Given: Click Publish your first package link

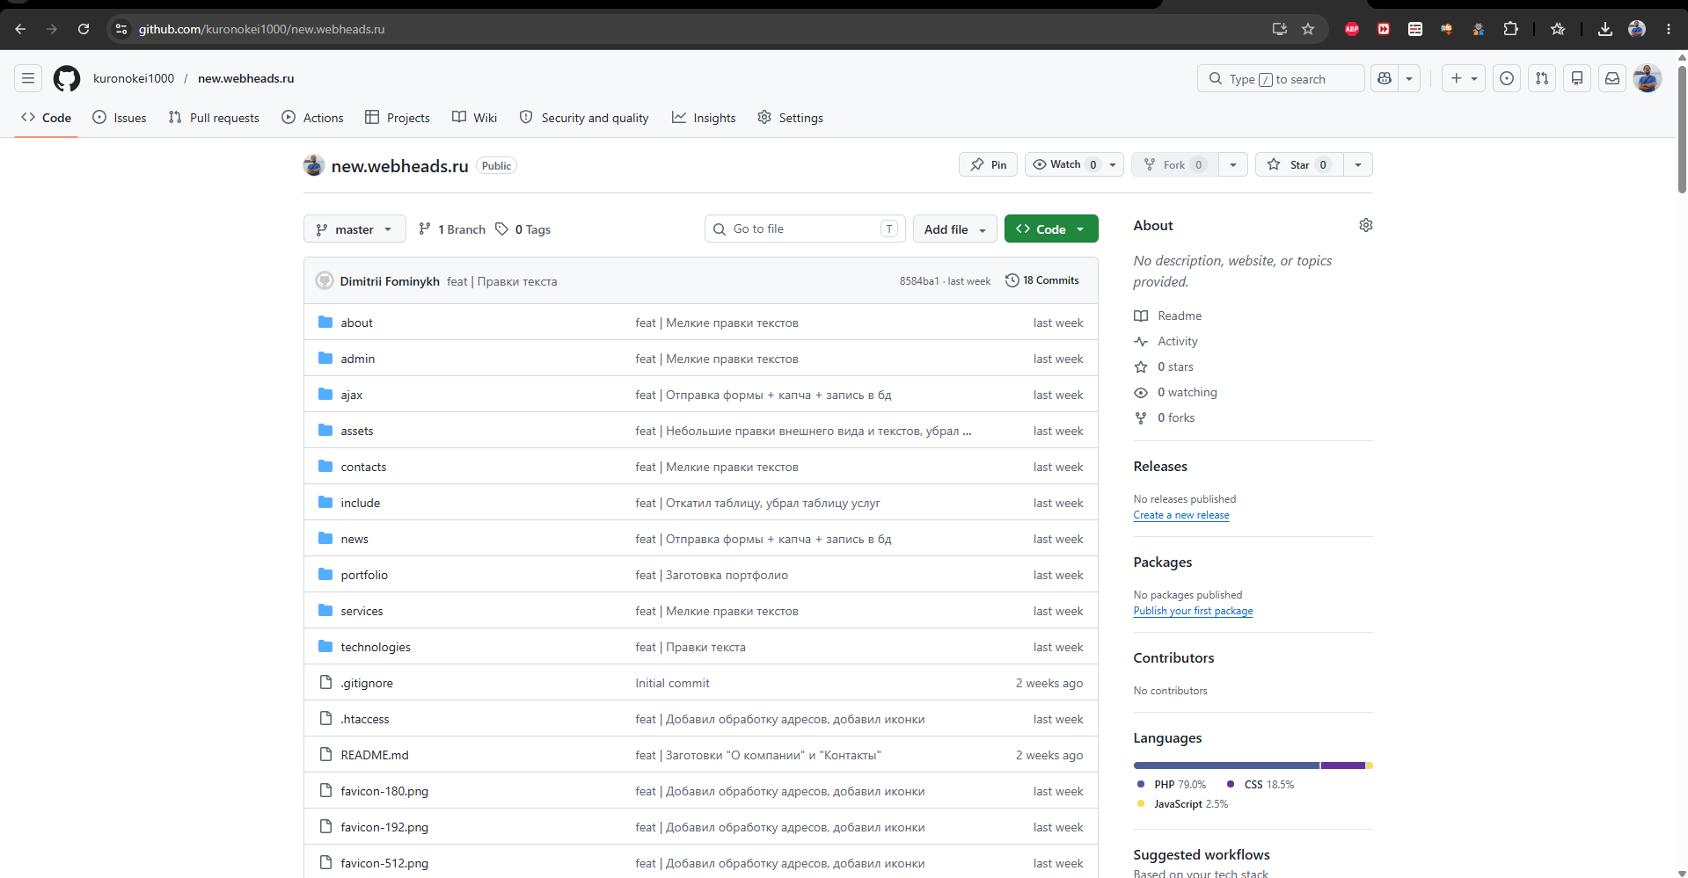Looking at the screenshot, I should coord(1193,611).
